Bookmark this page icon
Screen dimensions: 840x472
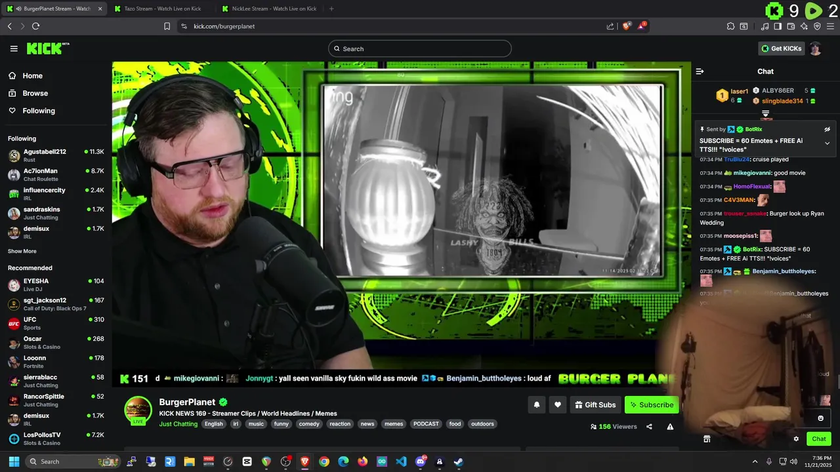pos(167,26)
